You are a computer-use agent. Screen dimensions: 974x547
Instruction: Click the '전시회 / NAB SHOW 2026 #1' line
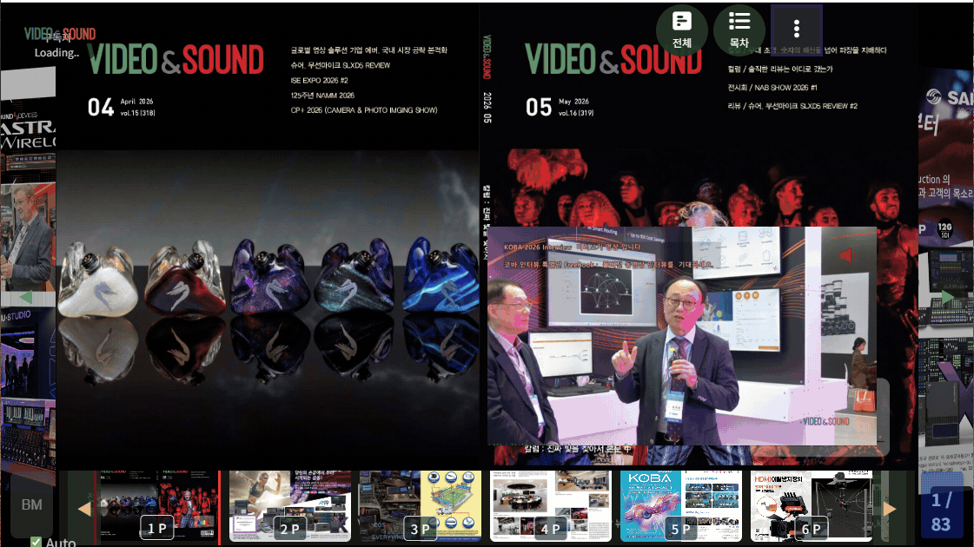click(x=772, y=88)
